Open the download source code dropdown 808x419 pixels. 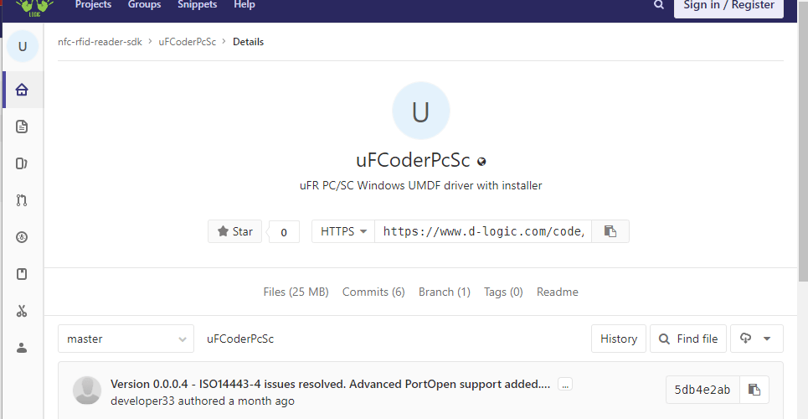click(x=756, y=339)
